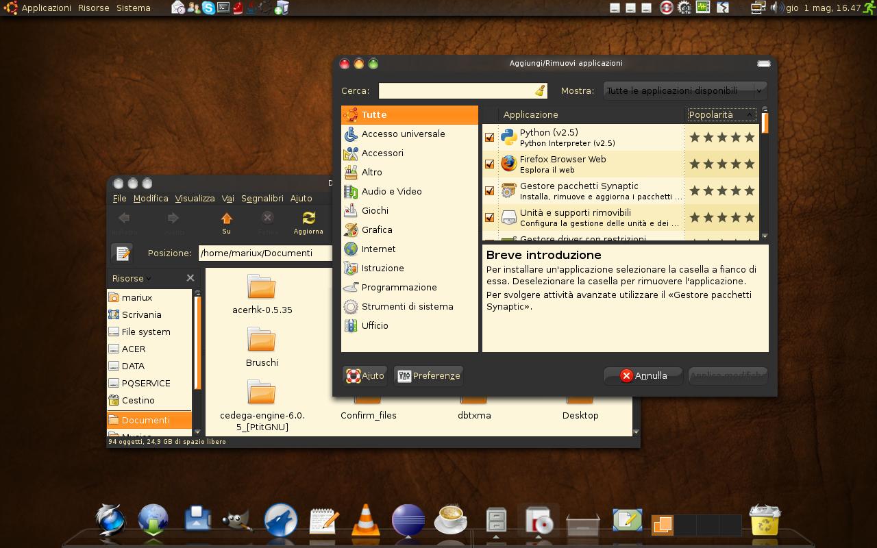This screenshot has height=548, width=877.
Task: Select the Confirm_files folder label
Action: click(x=369, y=415)
